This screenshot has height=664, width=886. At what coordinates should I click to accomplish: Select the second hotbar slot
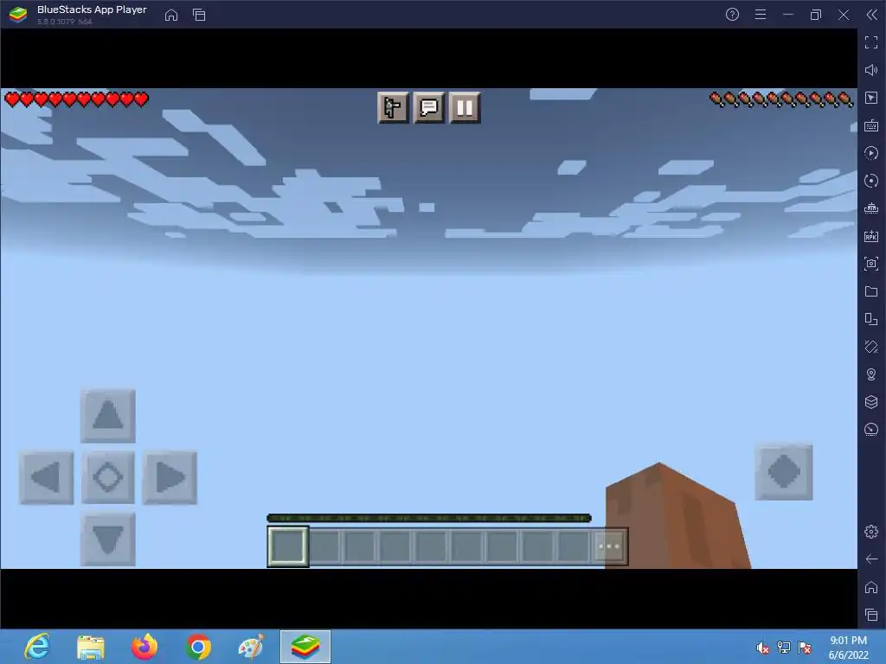(324, 546)
